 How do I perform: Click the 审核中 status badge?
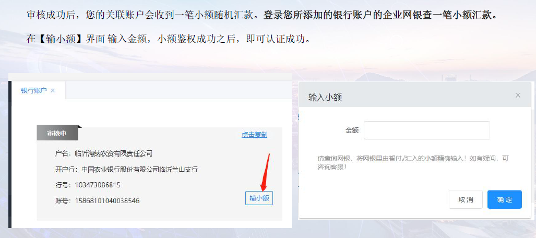point(57,134)
